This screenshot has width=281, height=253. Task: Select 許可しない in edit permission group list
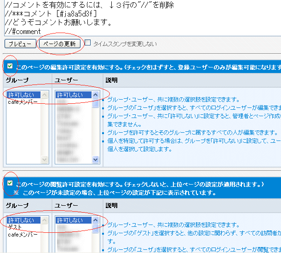point(21,95)
